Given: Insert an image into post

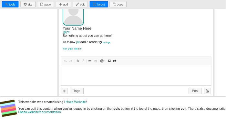Looking at the screenshot, I should (x=109, y=61).
